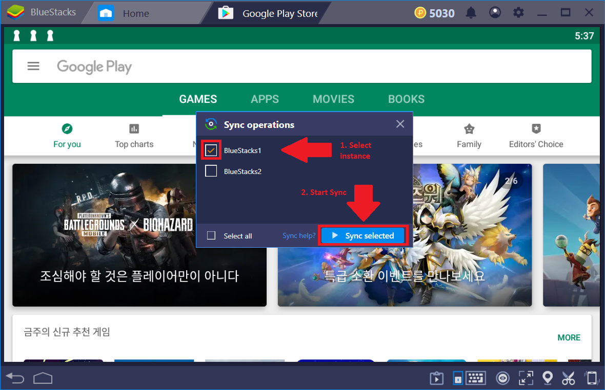Tap the Android home button icon
605x390 pixels.
[43, 378]
